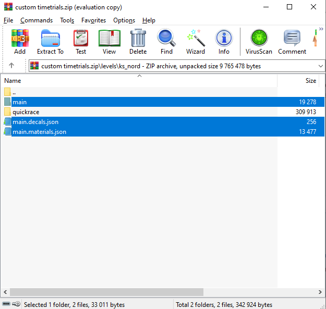Show archive Info
The width and height of the screenshot is (326, 309).
pos(224,42)
